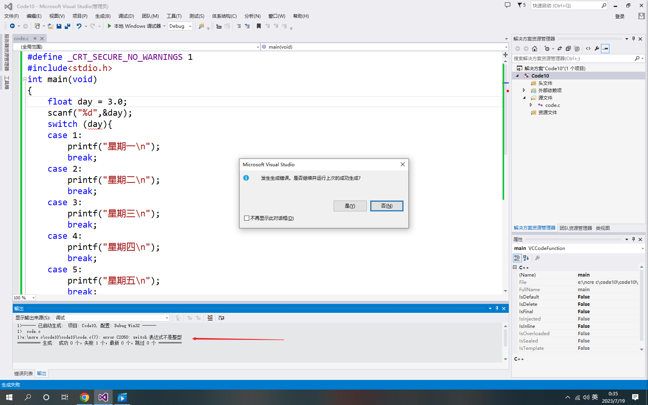The height and width of the screenshot is (405, 648).
Task: Collapse the 源文件 folder node
Action: [524, 98]
